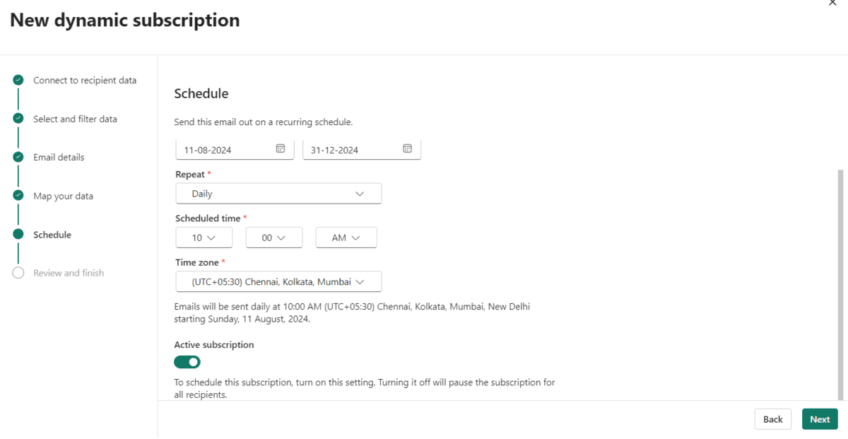
Task: Click the completed checkmark for Email details
Action: (18, 156)
